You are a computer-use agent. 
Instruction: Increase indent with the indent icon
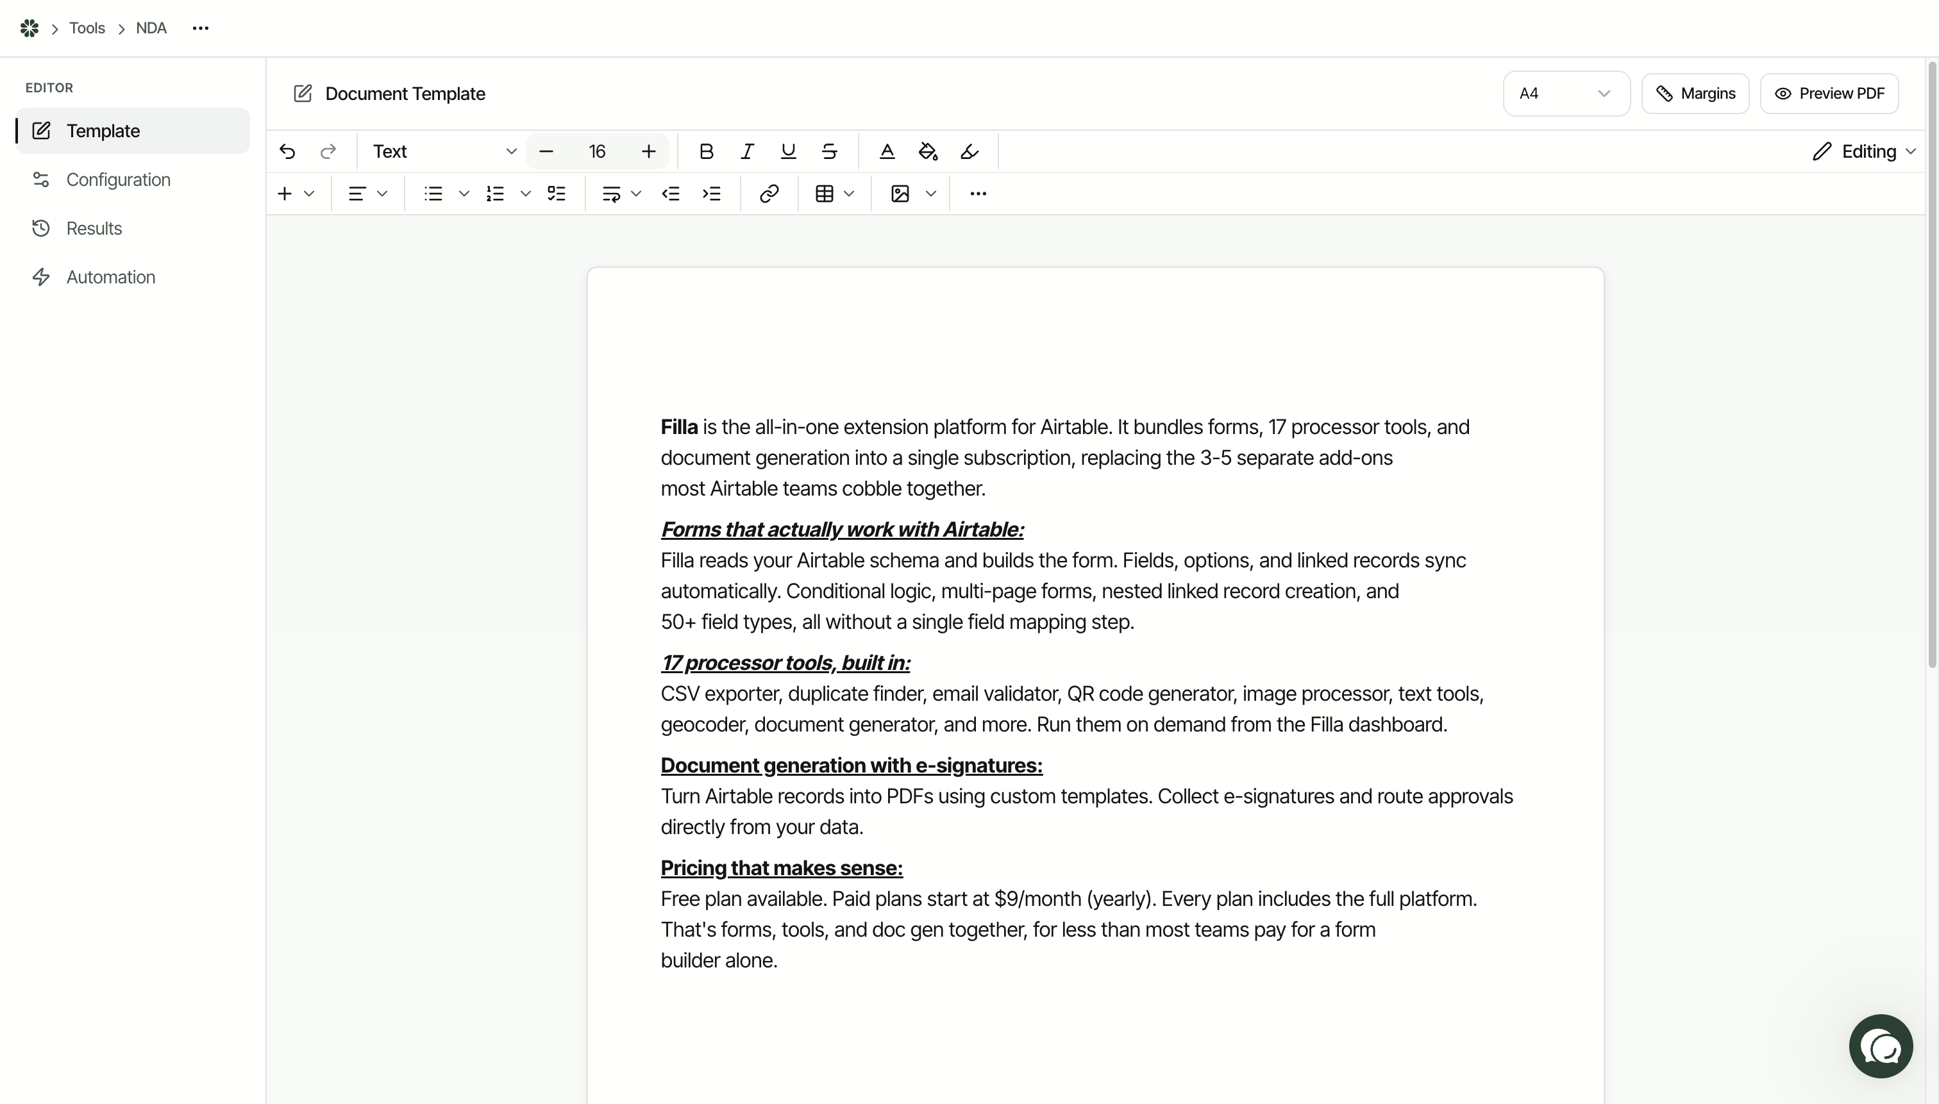click(x=711, y=194)
